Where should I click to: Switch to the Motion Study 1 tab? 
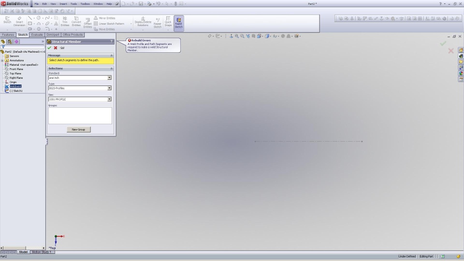(42, 252)
